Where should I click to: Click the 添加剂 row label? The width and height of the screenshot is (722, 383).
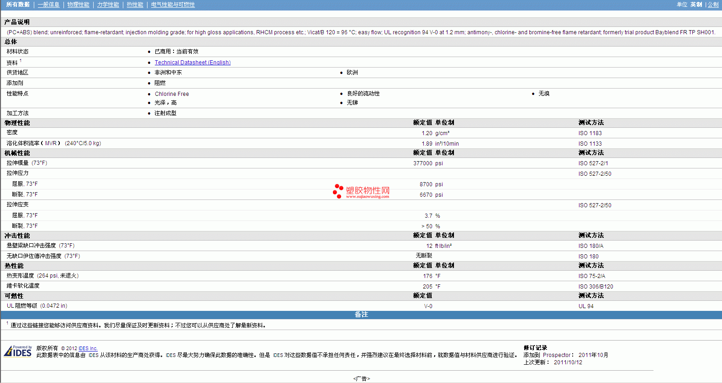(x=15, y=83)
